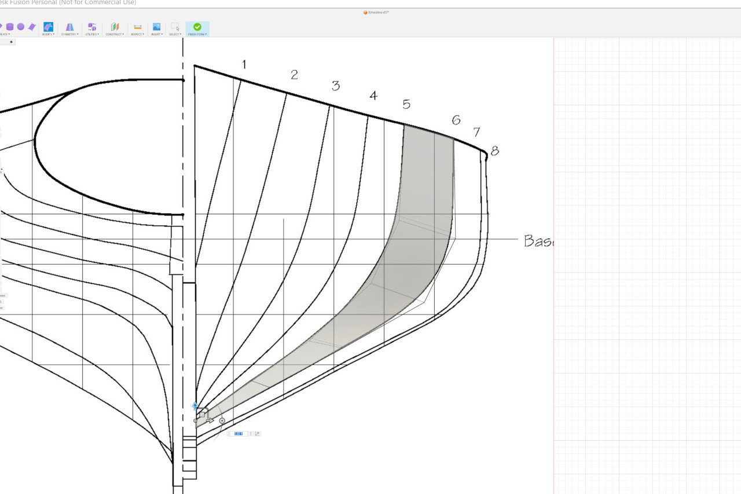
Task: Open the Insert dropdown menu
Action: pyautogui.click(x=156, y=34)
